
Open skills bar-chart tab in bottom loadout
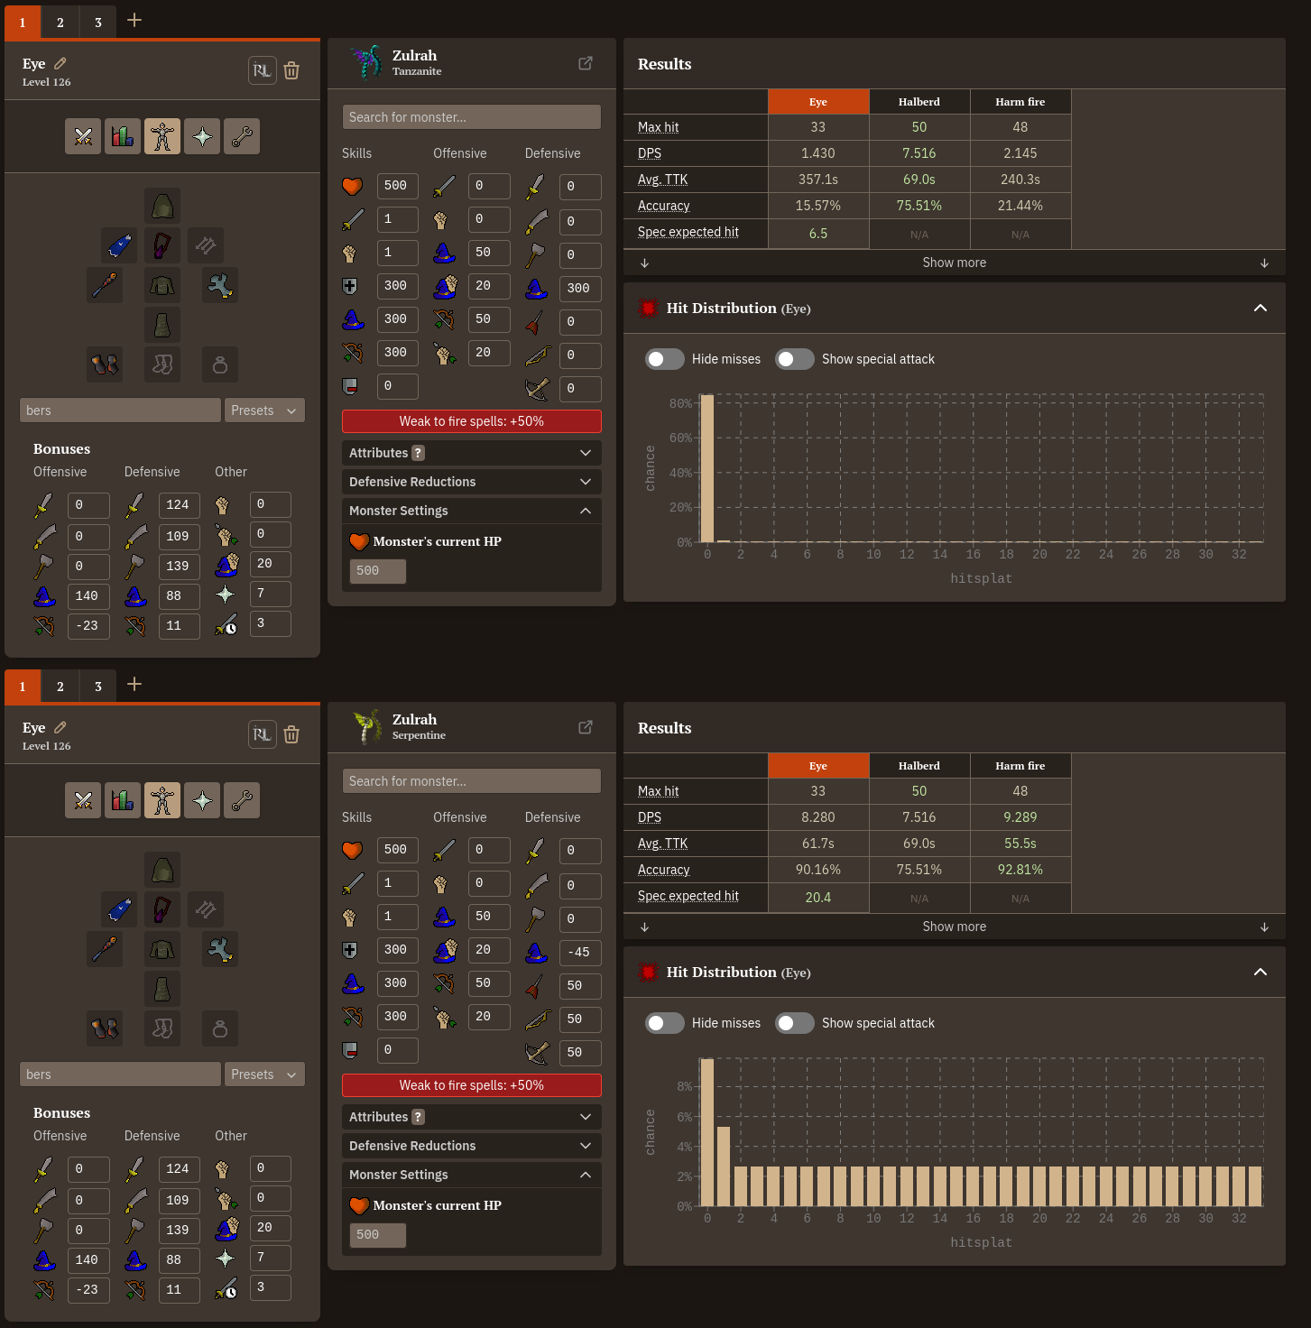[123, 800]
